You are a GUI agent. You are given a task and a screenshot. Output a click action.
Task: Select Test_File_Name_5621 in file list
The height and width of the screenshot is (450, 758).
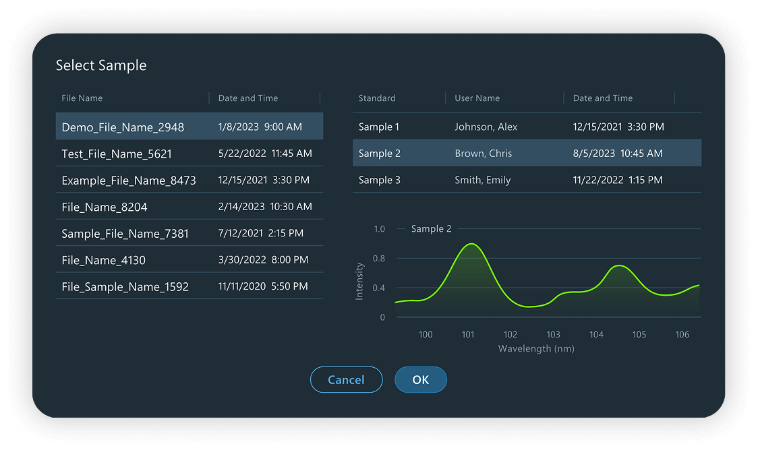click(189, 154)
